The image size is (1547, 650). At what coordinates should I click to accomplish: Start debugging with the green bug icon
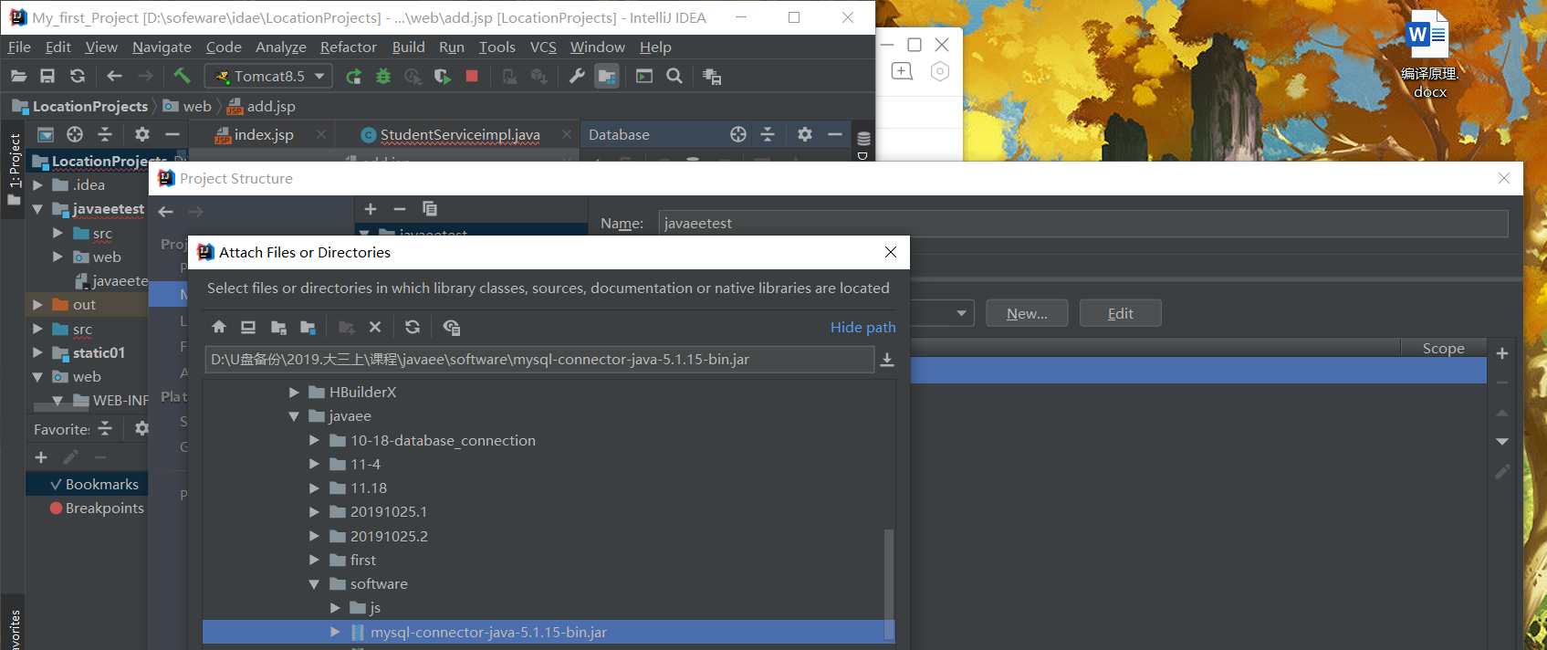[x=383, y=77]
